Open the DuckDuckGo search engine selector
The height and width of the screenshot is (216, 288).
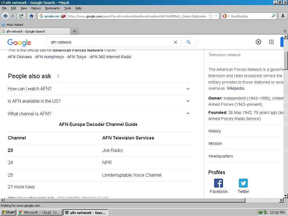[x=226, y=16]
